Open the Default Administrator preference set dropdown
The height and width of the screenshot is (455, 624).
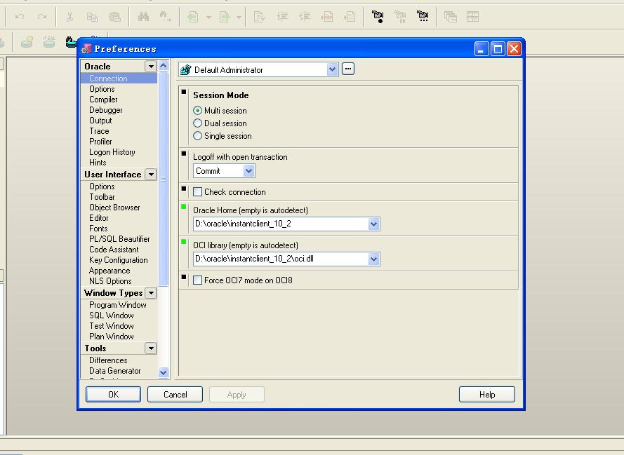332,69
